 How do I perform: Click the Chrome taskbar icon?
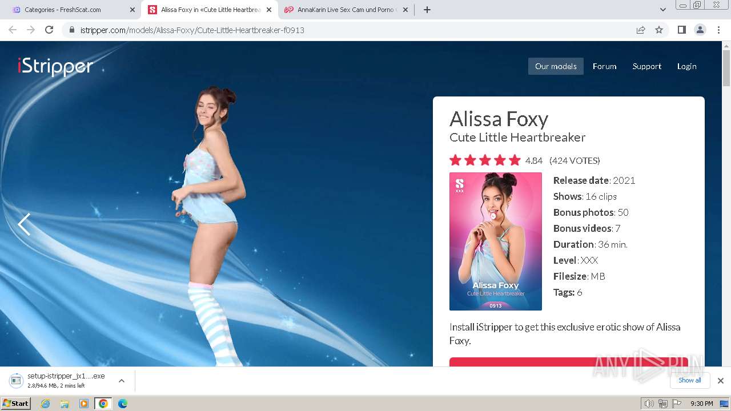103,404
